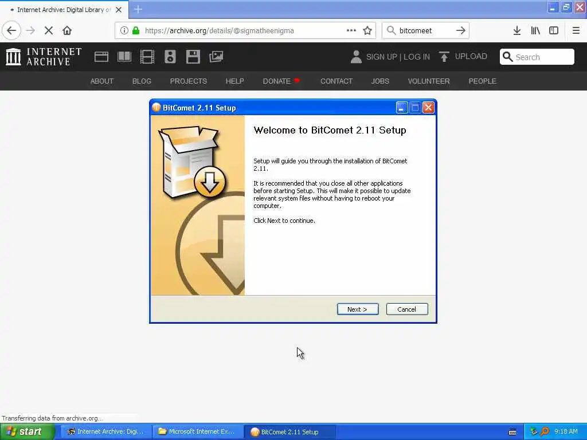Open site information icon in address bar
587x440 pixels.
124,31
